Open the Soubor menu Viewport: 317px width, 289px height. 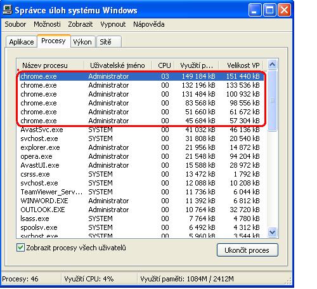click(15, 24)
